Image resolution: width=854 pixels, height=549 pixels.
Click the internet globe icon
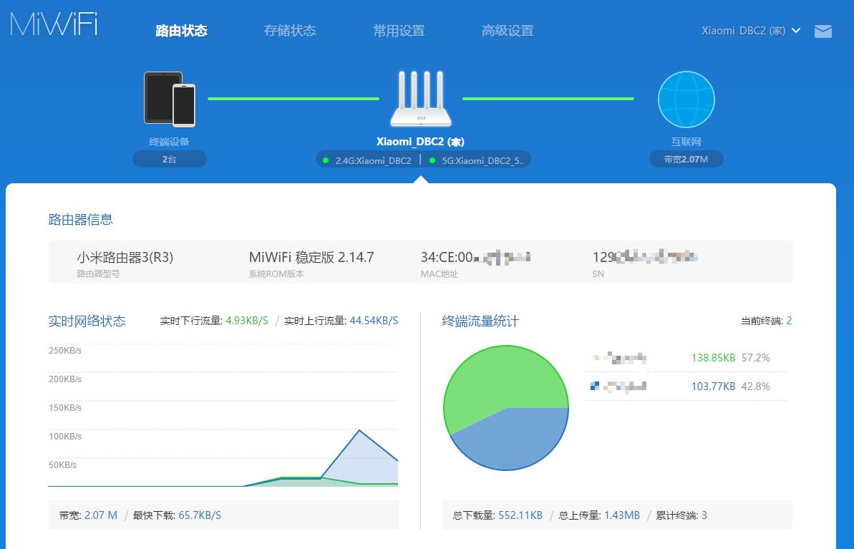[x=686, y=99]
